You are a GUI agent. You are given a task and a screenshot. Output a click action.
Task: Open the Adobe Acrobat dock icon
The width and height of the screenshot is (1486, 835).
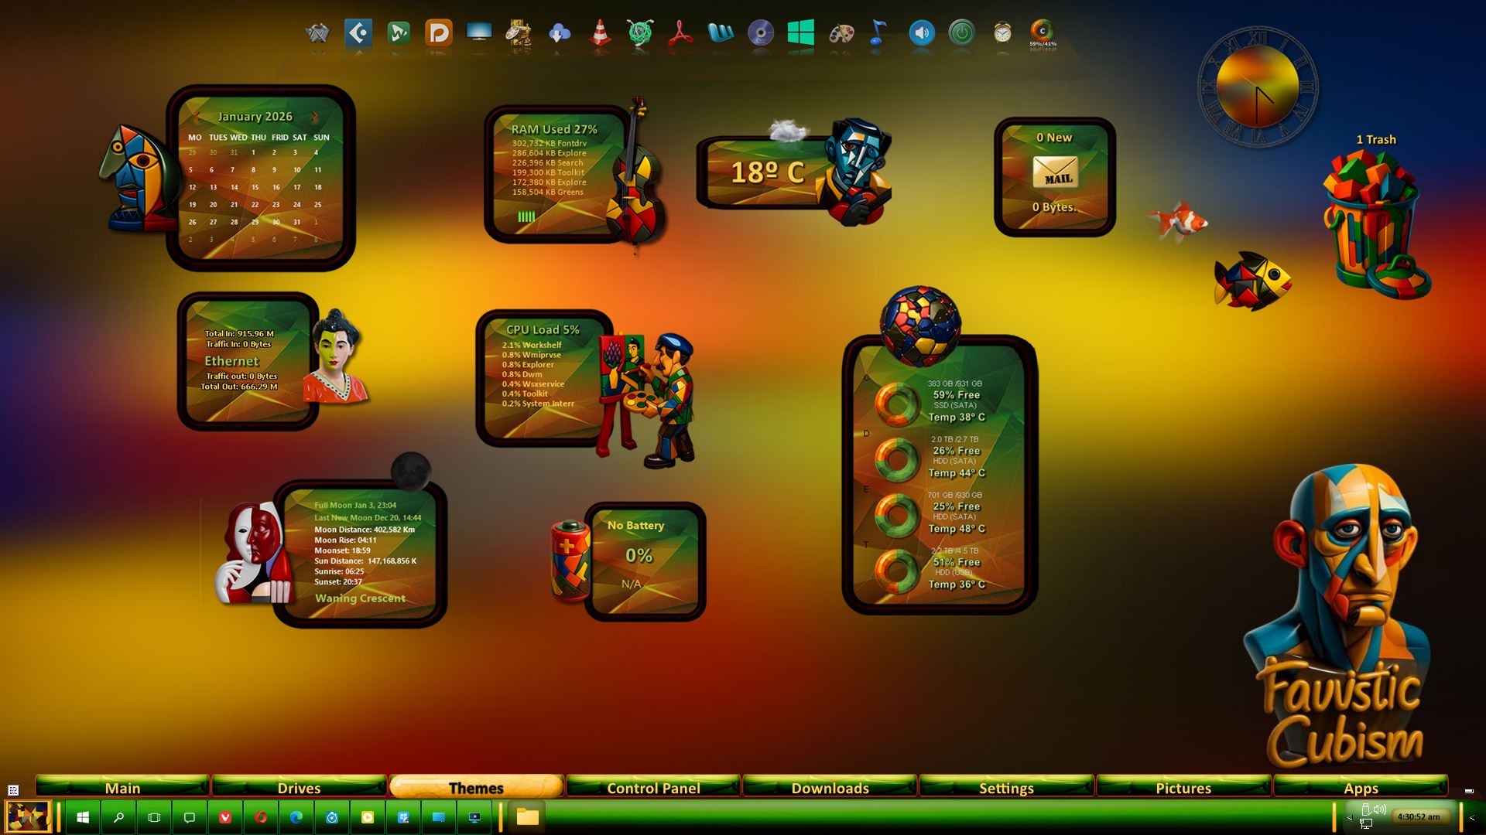click(x=680, y=33)
